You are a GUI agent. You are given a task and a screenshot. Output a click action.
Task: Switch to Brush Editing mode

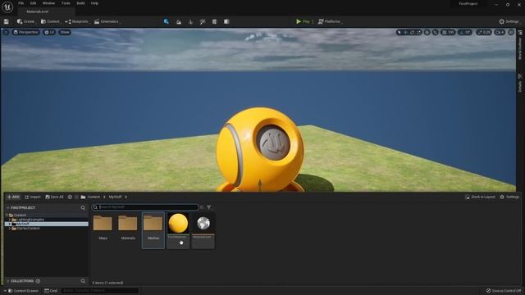[226, 22]
